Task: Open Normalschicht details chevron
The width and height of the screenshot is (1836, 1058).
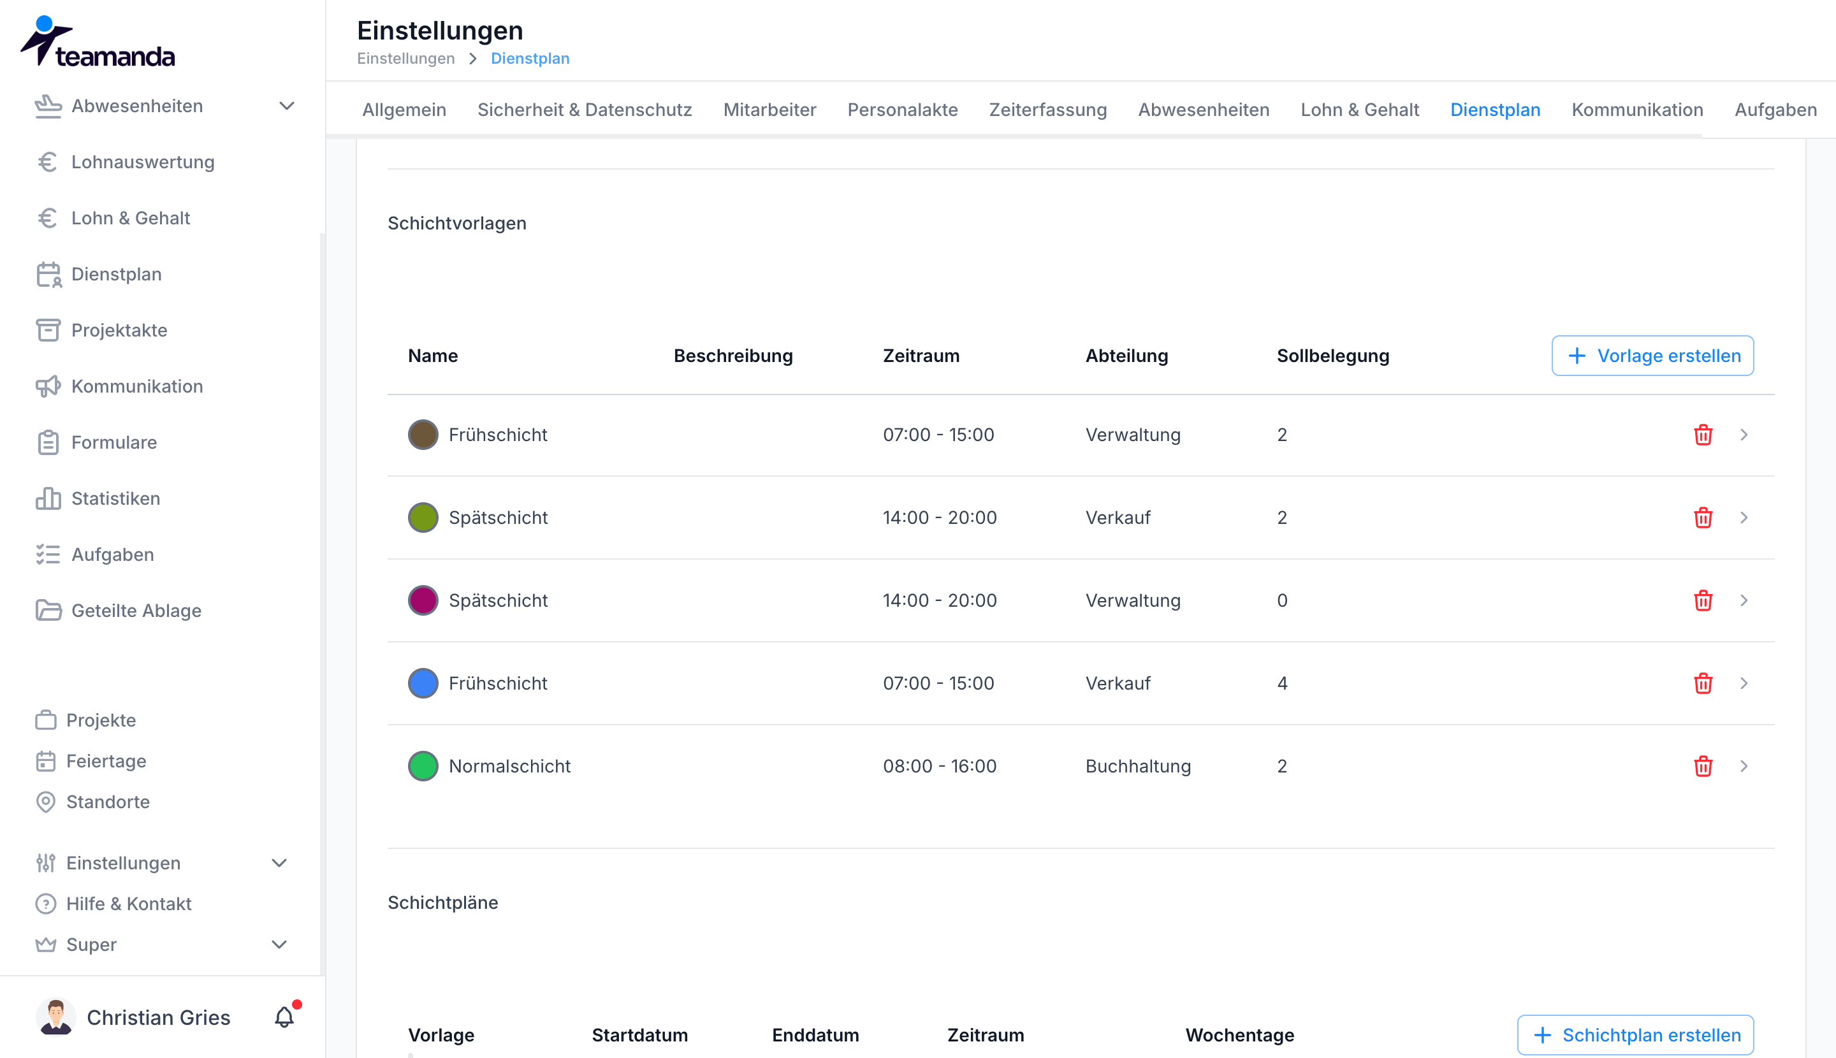Action: [x=1744, y=766]
